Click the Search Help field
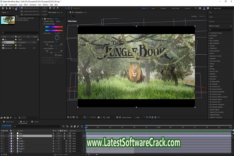 [222, 8]
